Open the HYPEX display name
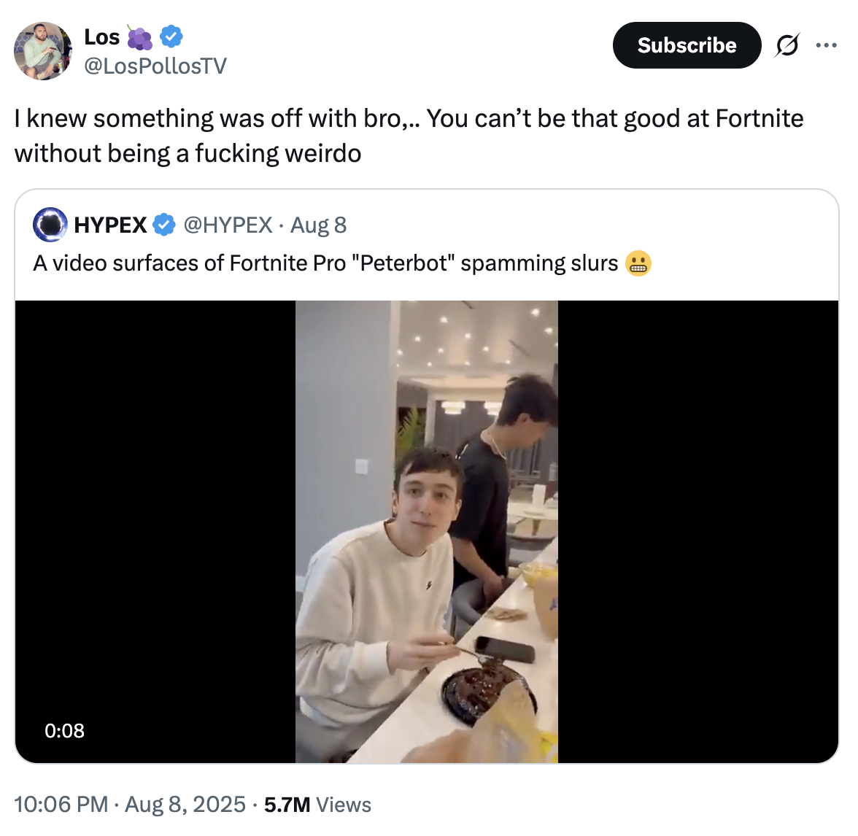 click(x=111, y=225)
